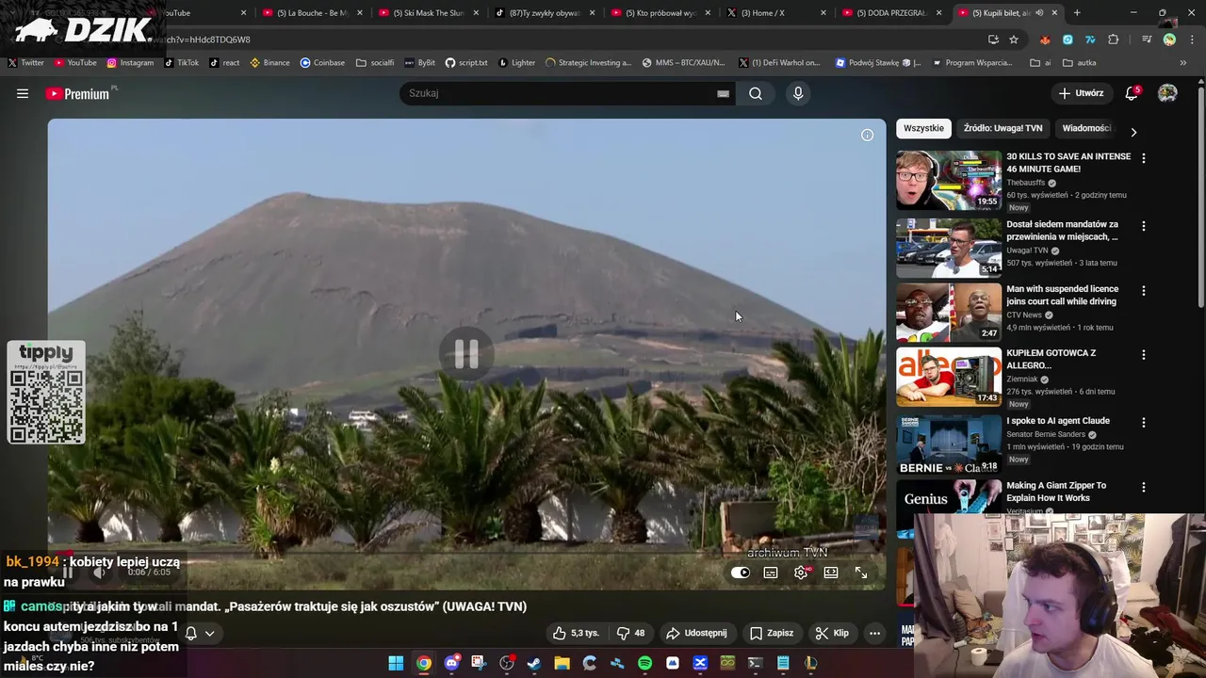Open options for 30 KILLS TO SAVE video
This screenshot has width=1206, height=678.
point(1144,158)
